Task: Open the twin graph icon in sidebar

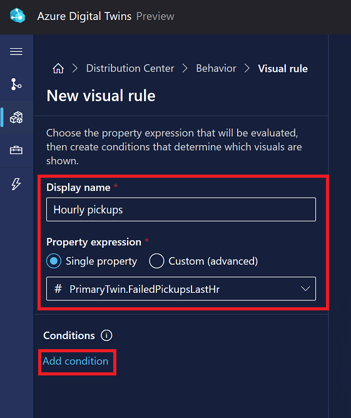Action: tap(16, 84)
